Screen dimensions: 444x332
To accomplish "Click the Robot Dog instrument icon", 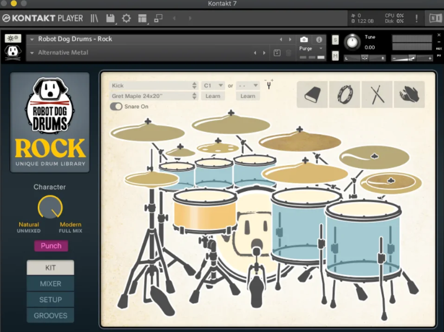I will point(13,52).
